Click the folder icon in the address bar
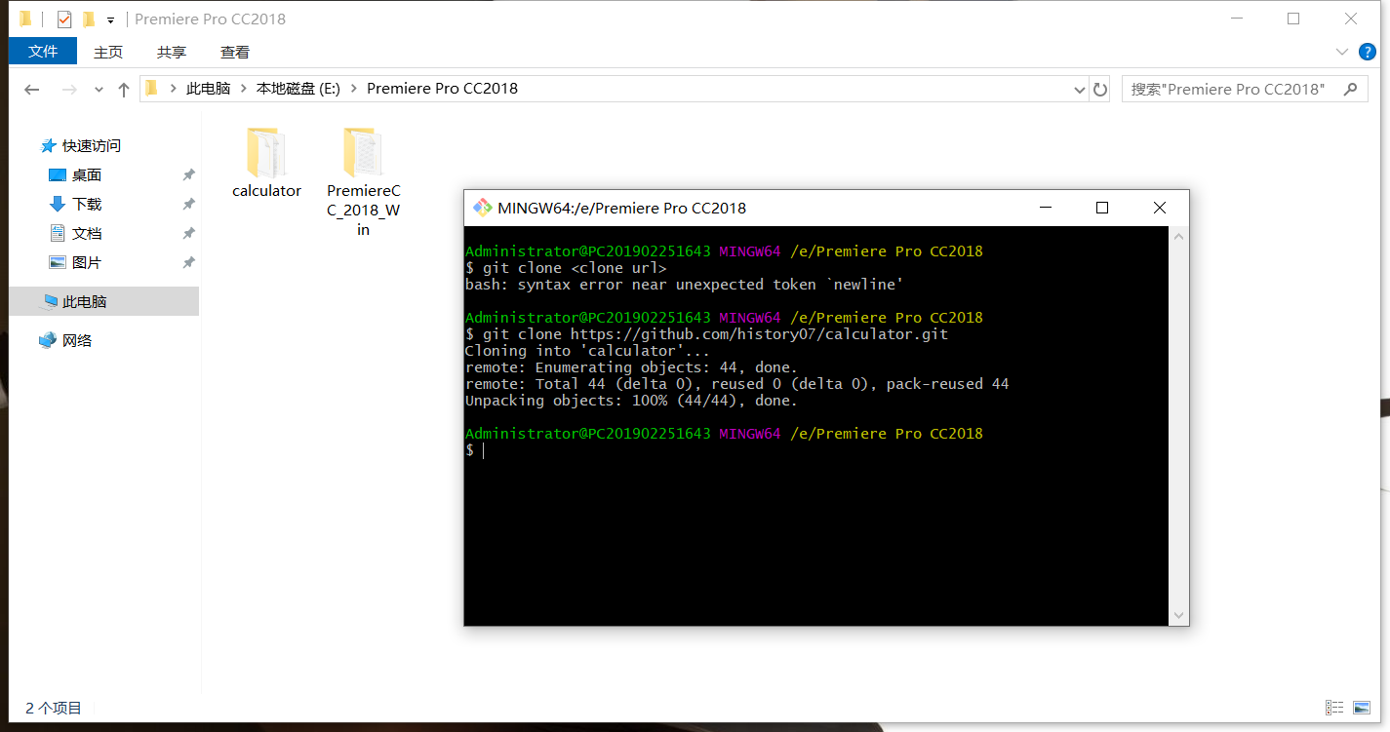This screenshot has height=732, width=1390. click(151, 89)
